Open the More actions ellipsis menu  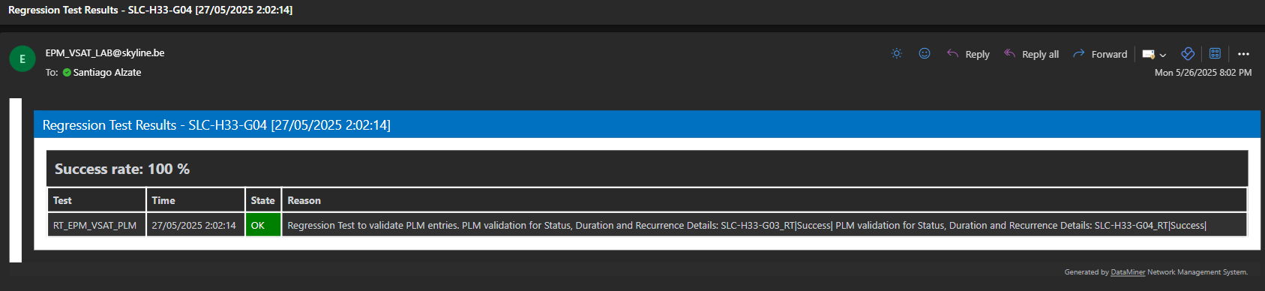coord(1244,54)
